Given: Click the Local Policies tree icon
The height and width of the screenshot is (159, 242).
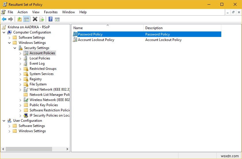Looking at the screenshot, I should (x=26, y=58).
